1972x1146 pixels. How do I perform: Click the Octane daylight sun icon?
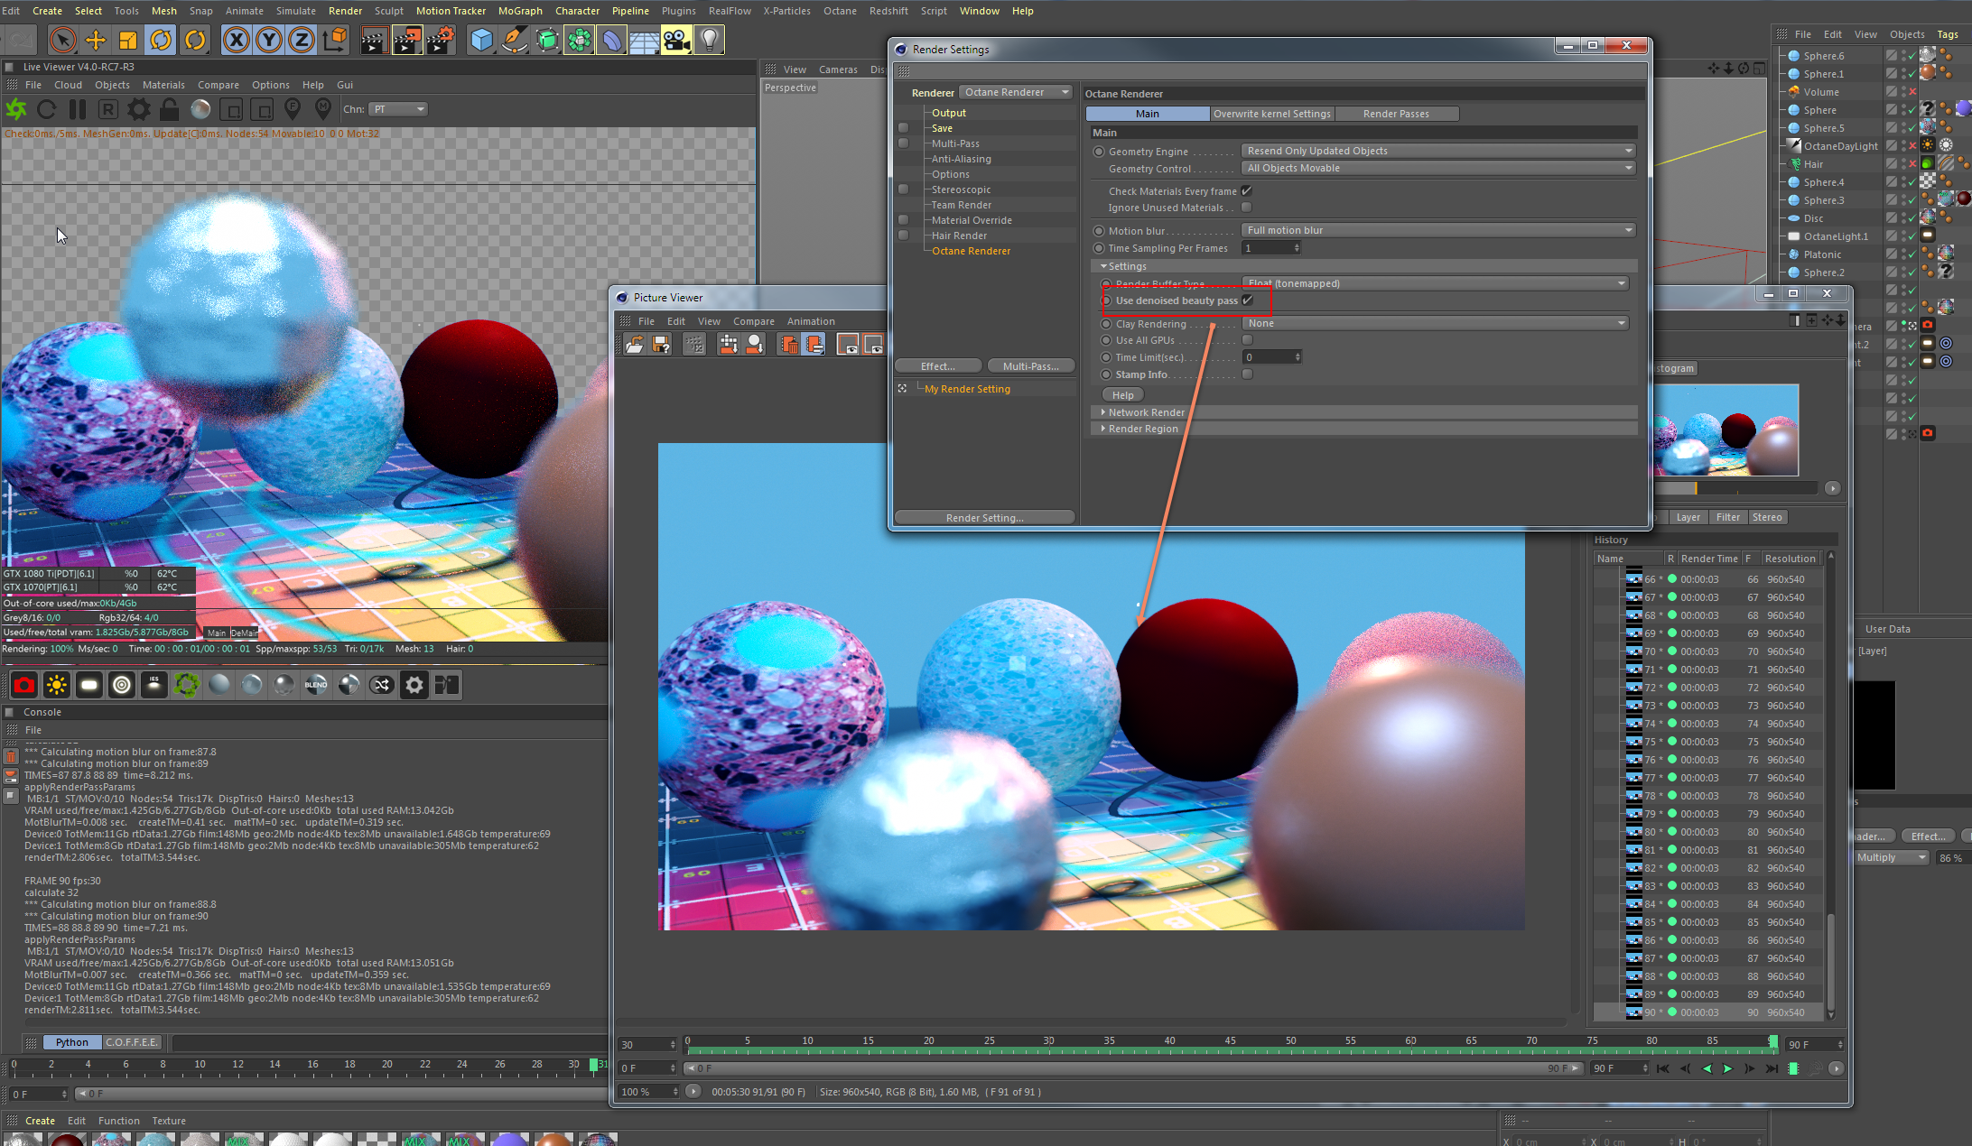coord(57,685)
